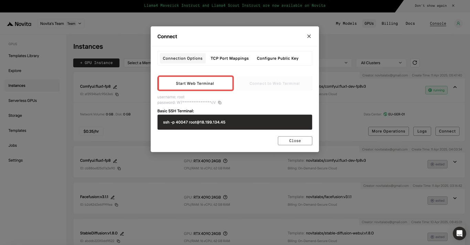Rename the Facefusion:v3.1.1 instance
470x245 pixels.
point(113,198)
